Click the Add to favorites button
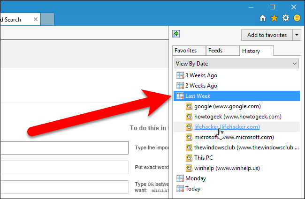 [x=267, y=35]
